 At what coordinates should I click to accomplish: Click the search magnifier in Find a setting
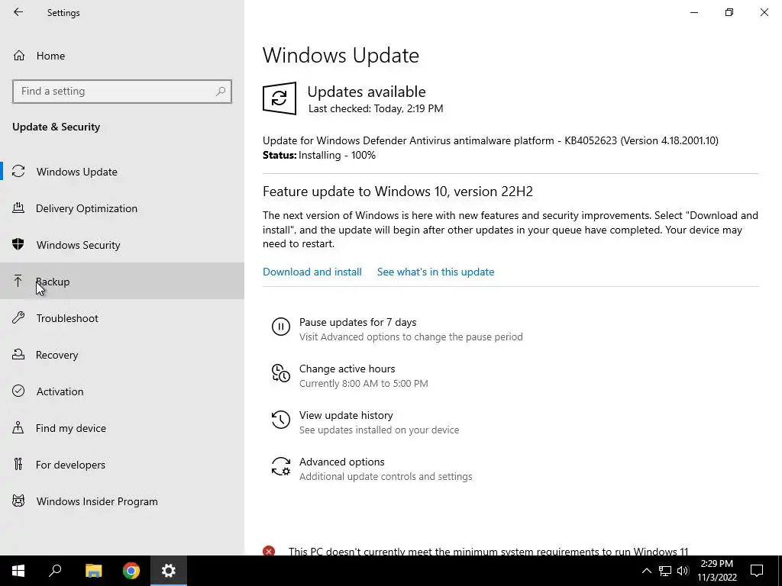(x=221, y=92)
